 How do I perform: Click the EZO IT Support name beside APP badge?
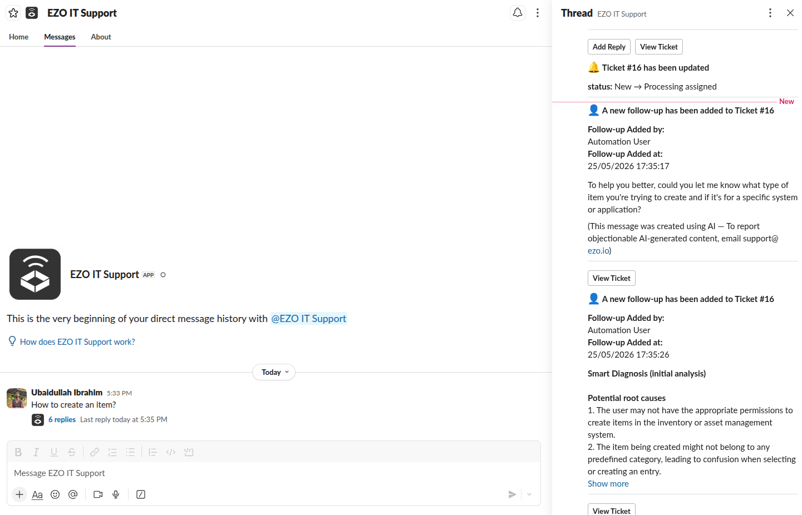click(105, 275)
